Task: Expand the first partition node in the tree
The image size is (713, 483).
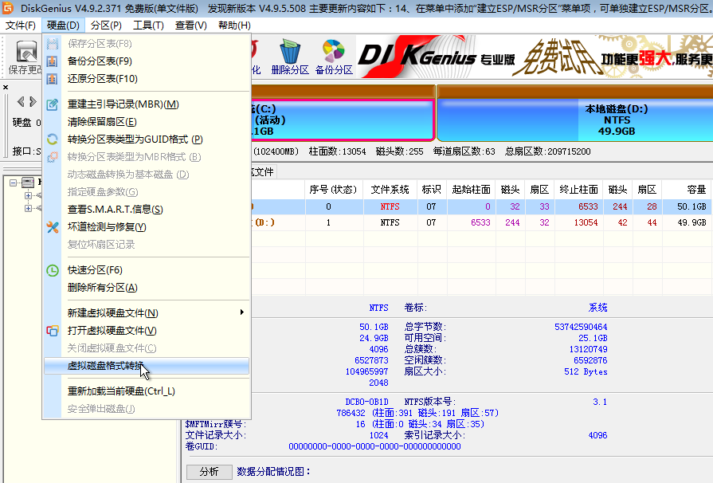Action: 27,196
